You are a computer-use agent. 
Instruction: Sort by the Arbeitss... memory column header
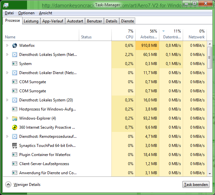pyautogui.click(x=147, y=35)
